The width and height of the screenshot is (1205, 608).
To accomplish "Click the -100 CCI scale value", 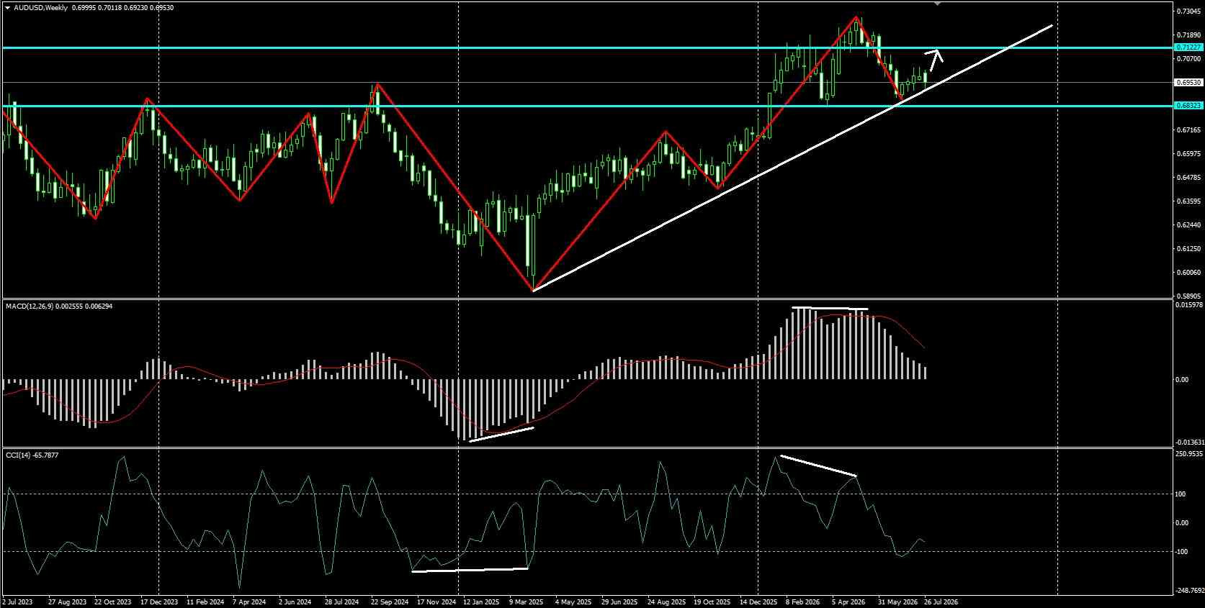I will coord(1182,552).
